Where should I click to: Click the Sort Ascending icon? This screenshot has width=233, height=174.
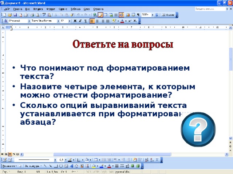[x=146, y=160]
